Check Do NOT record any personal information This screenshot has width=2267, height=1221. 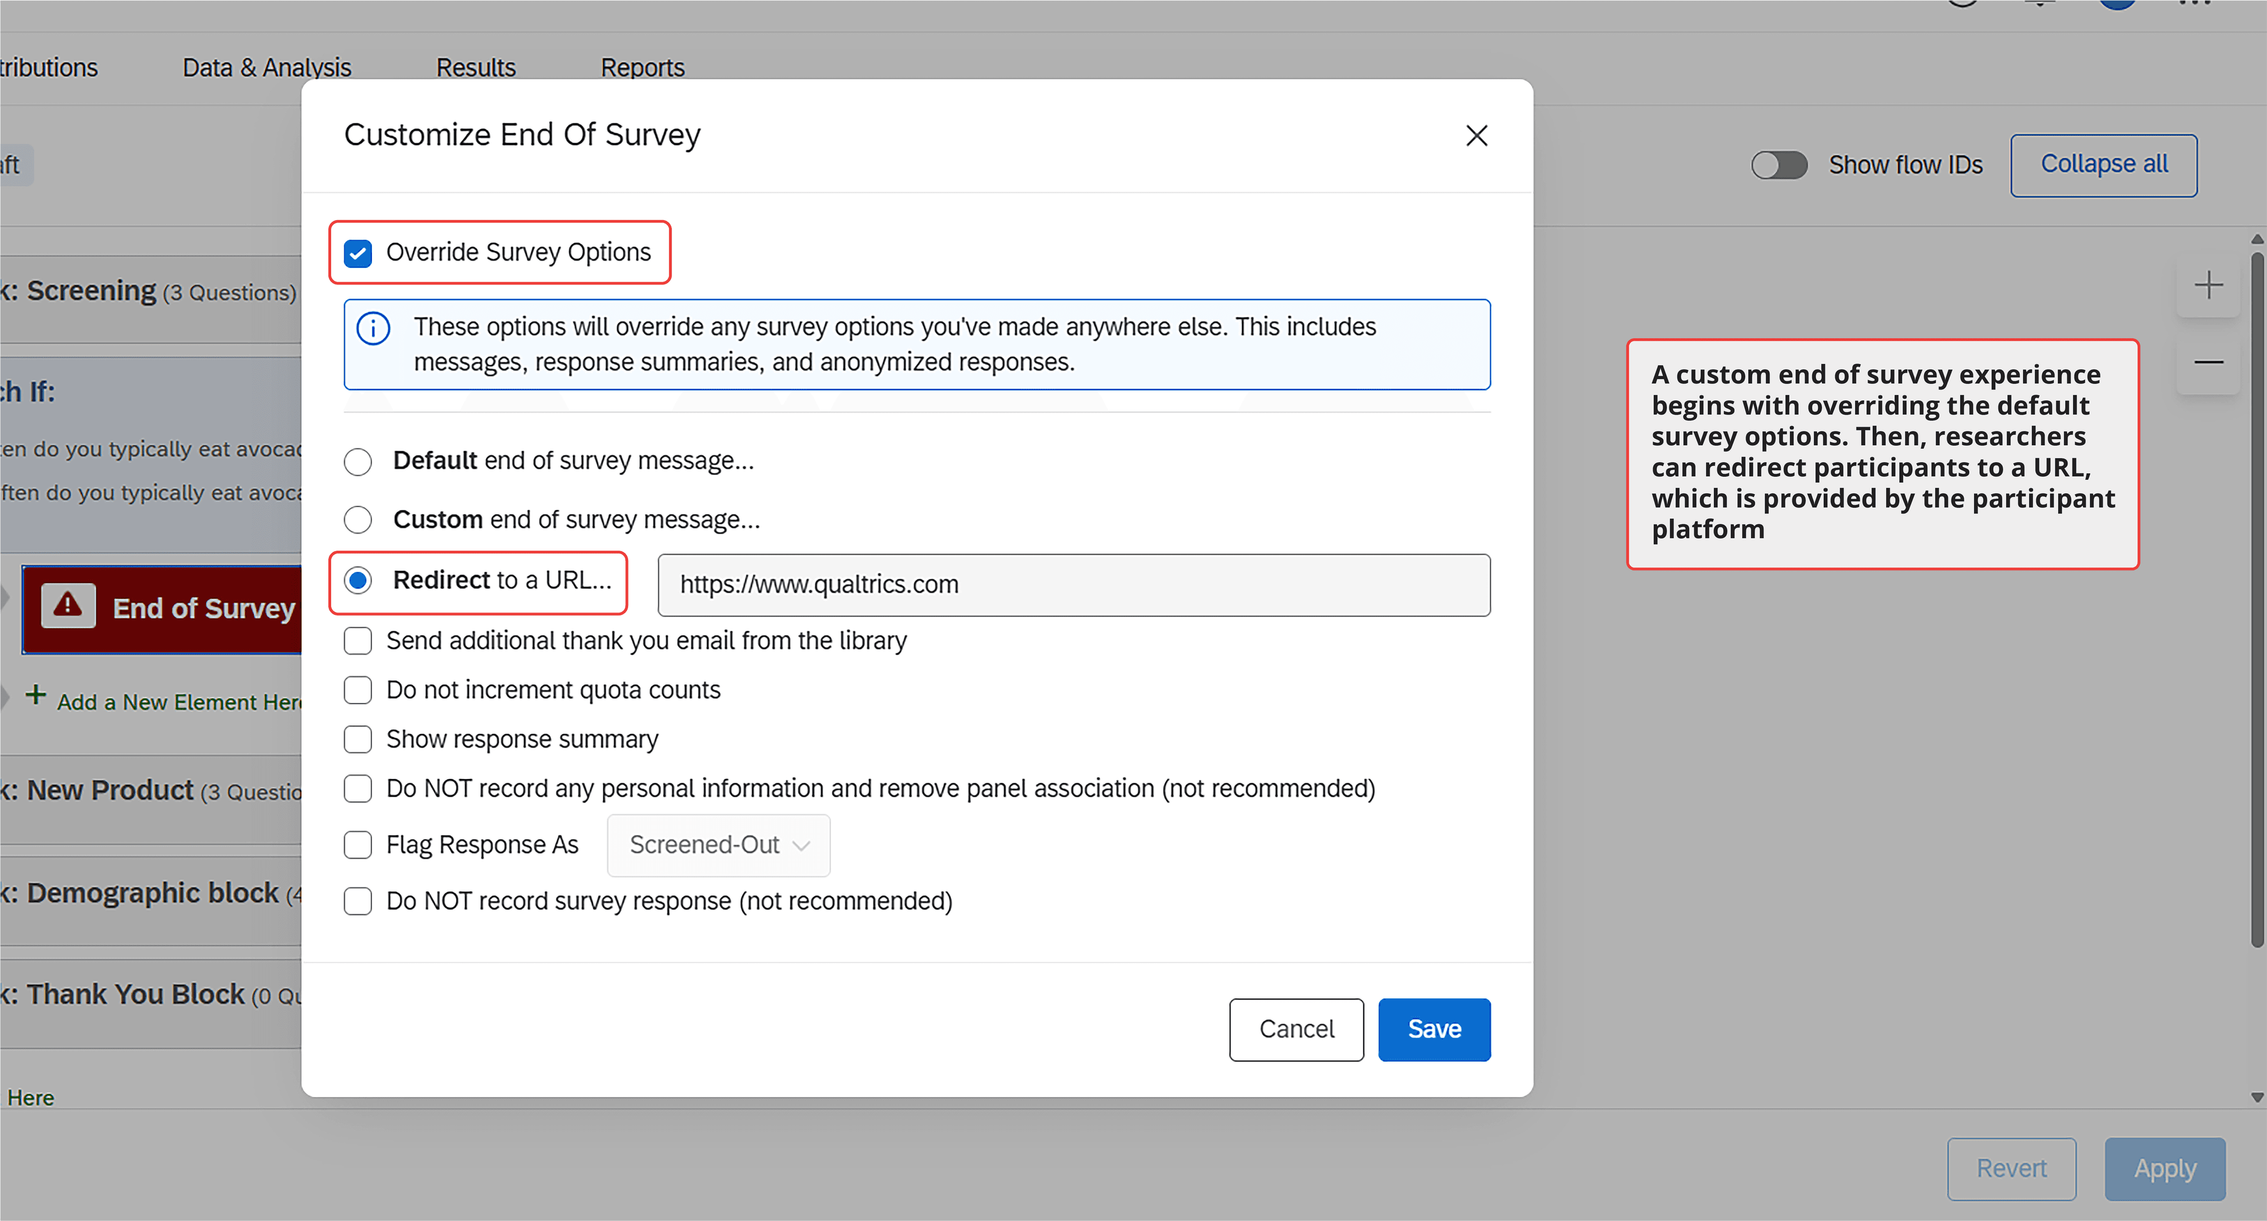[x=357, y=789]
